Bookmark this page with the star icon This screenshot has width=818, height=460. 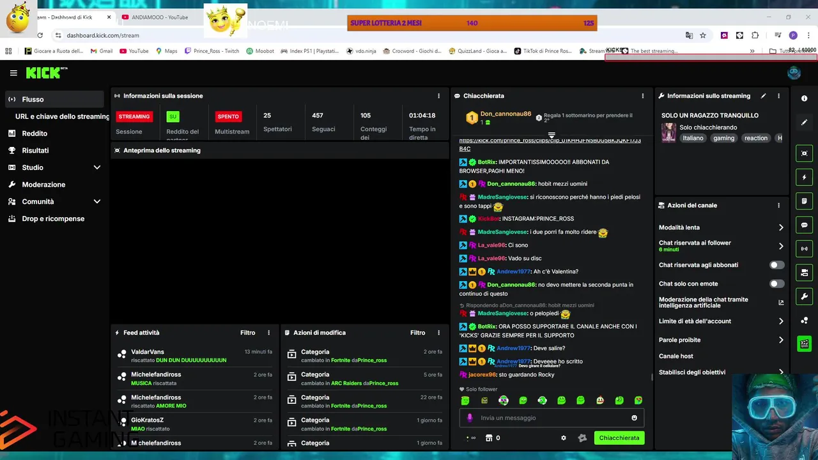(703, 35)
